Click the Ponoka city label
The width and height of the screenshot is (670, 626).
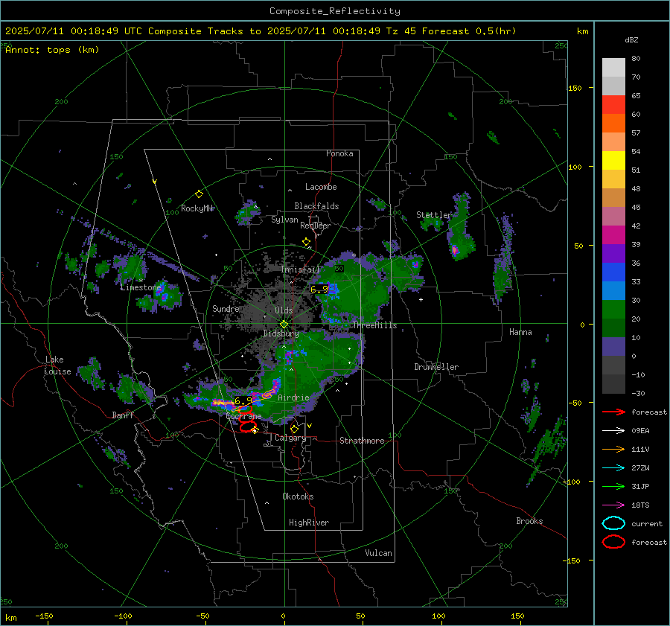point(339,153)
